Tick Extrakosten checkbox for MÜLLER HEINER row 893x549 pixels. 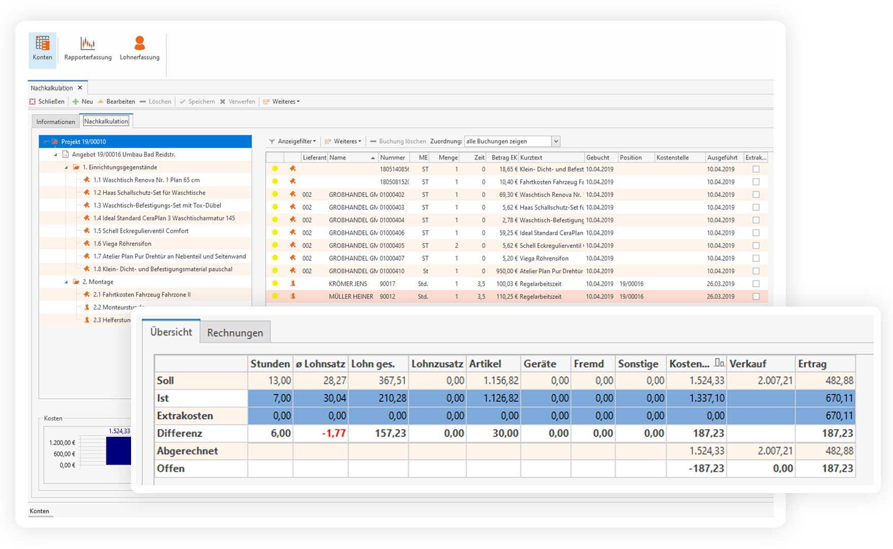pos(756,296)
